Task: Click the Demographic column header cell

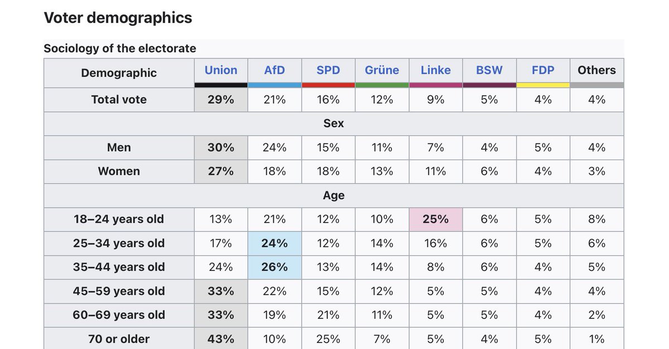Action: tap(119, 73)
